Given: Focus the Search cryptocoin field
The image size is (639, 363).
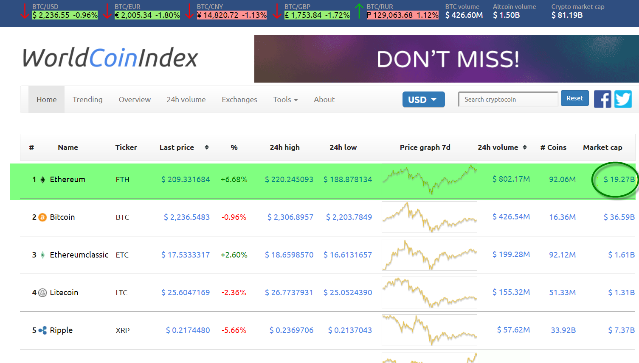Looking at the screenshot, I should point(508,100).
